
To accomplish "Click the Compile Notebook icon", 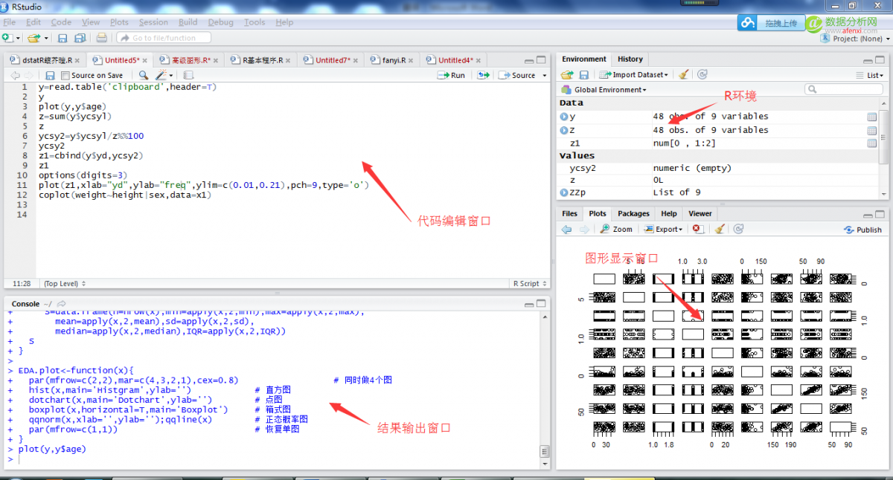I will tap(188, 75).
